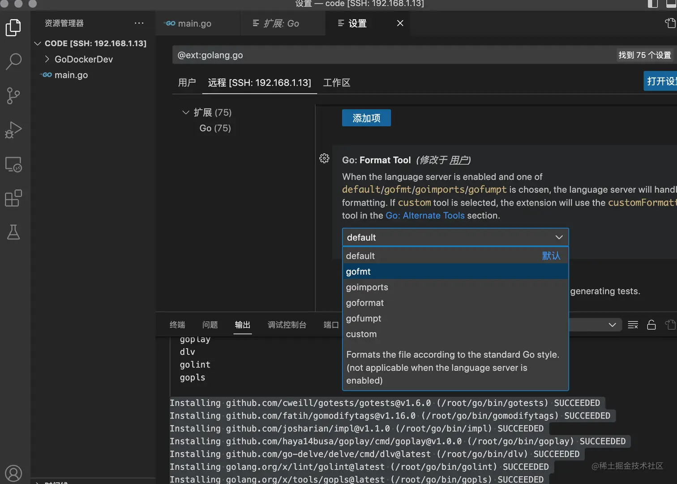The height and width of the screenshot is (484, 677).
Task: Click the 找到 75 个设置 result count
Action: pos(645,55)
